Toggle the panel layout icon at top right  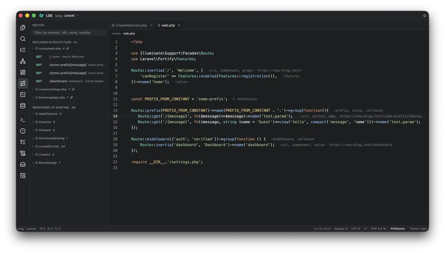pyautogui.click(x=424, y=16)
